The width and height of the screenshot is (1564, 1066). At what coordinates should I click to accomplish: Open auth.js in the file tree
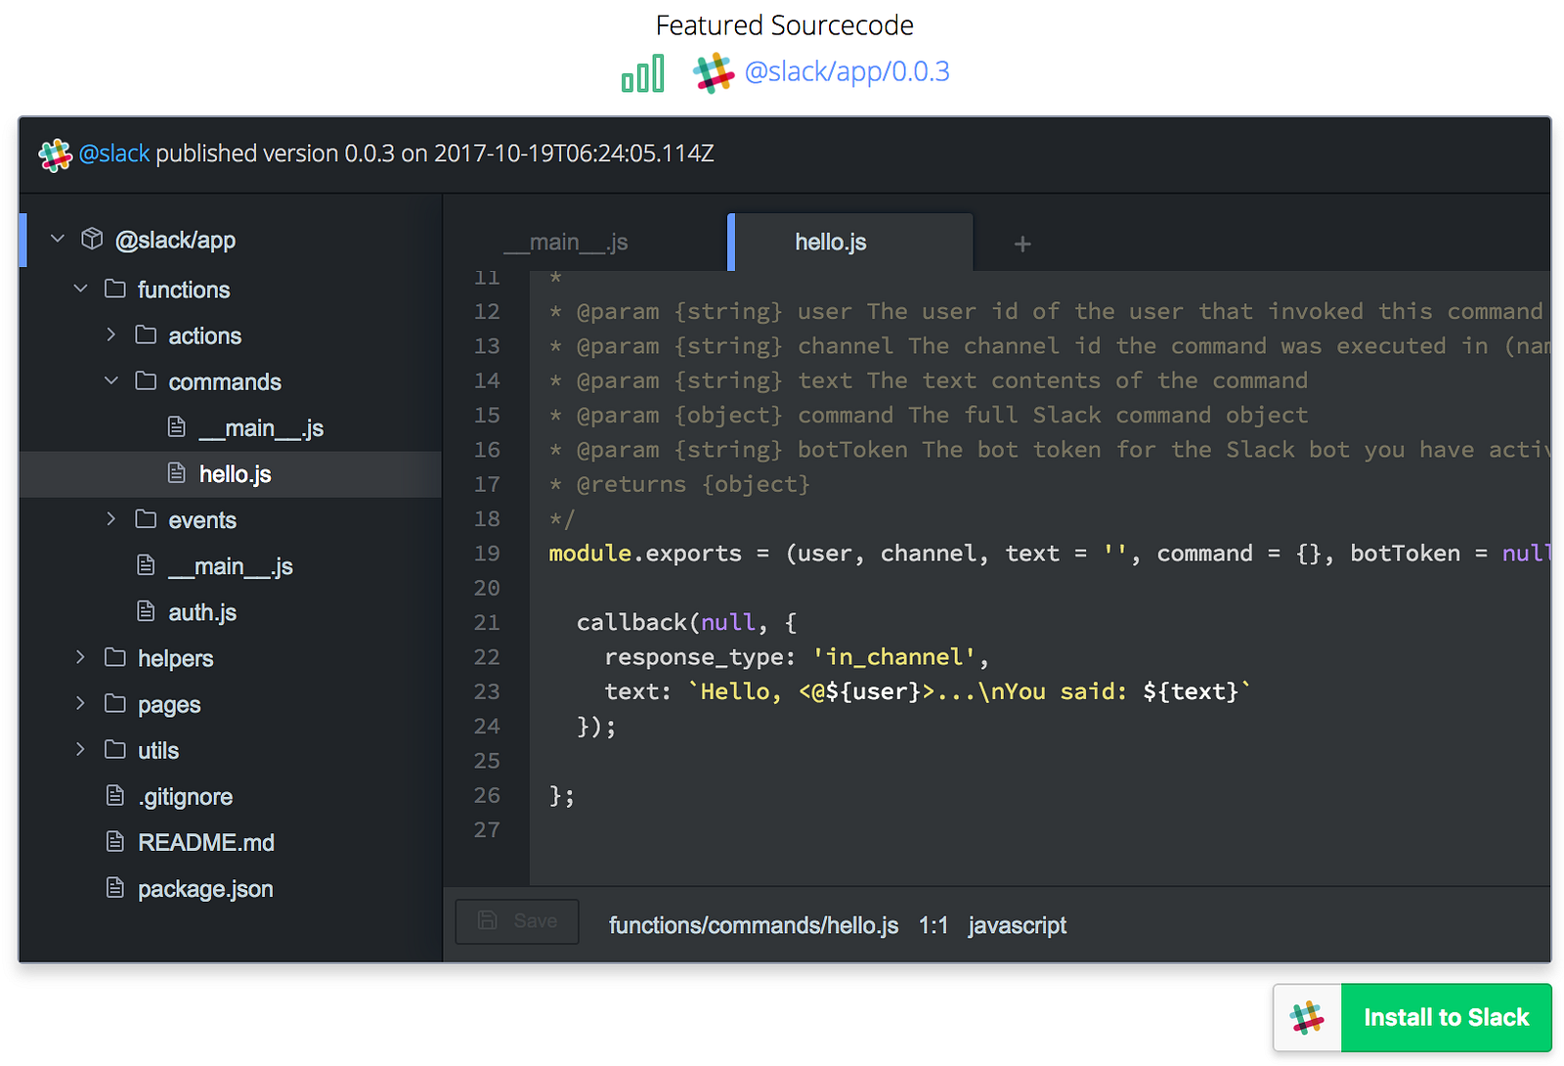(x=202, y=612)
